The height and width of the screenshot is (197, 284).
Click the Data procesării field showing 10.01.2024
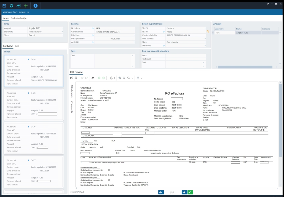[x=115, y=39]
